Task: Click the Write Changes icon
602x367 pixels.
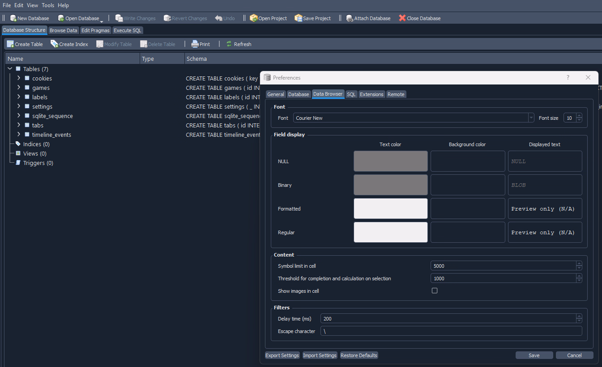Action: [x=119, y=18]
